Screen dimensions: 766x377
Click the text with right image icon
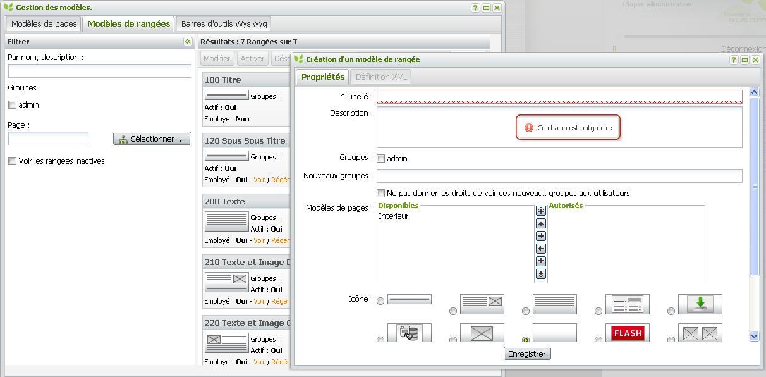click(x=482, y=304)
